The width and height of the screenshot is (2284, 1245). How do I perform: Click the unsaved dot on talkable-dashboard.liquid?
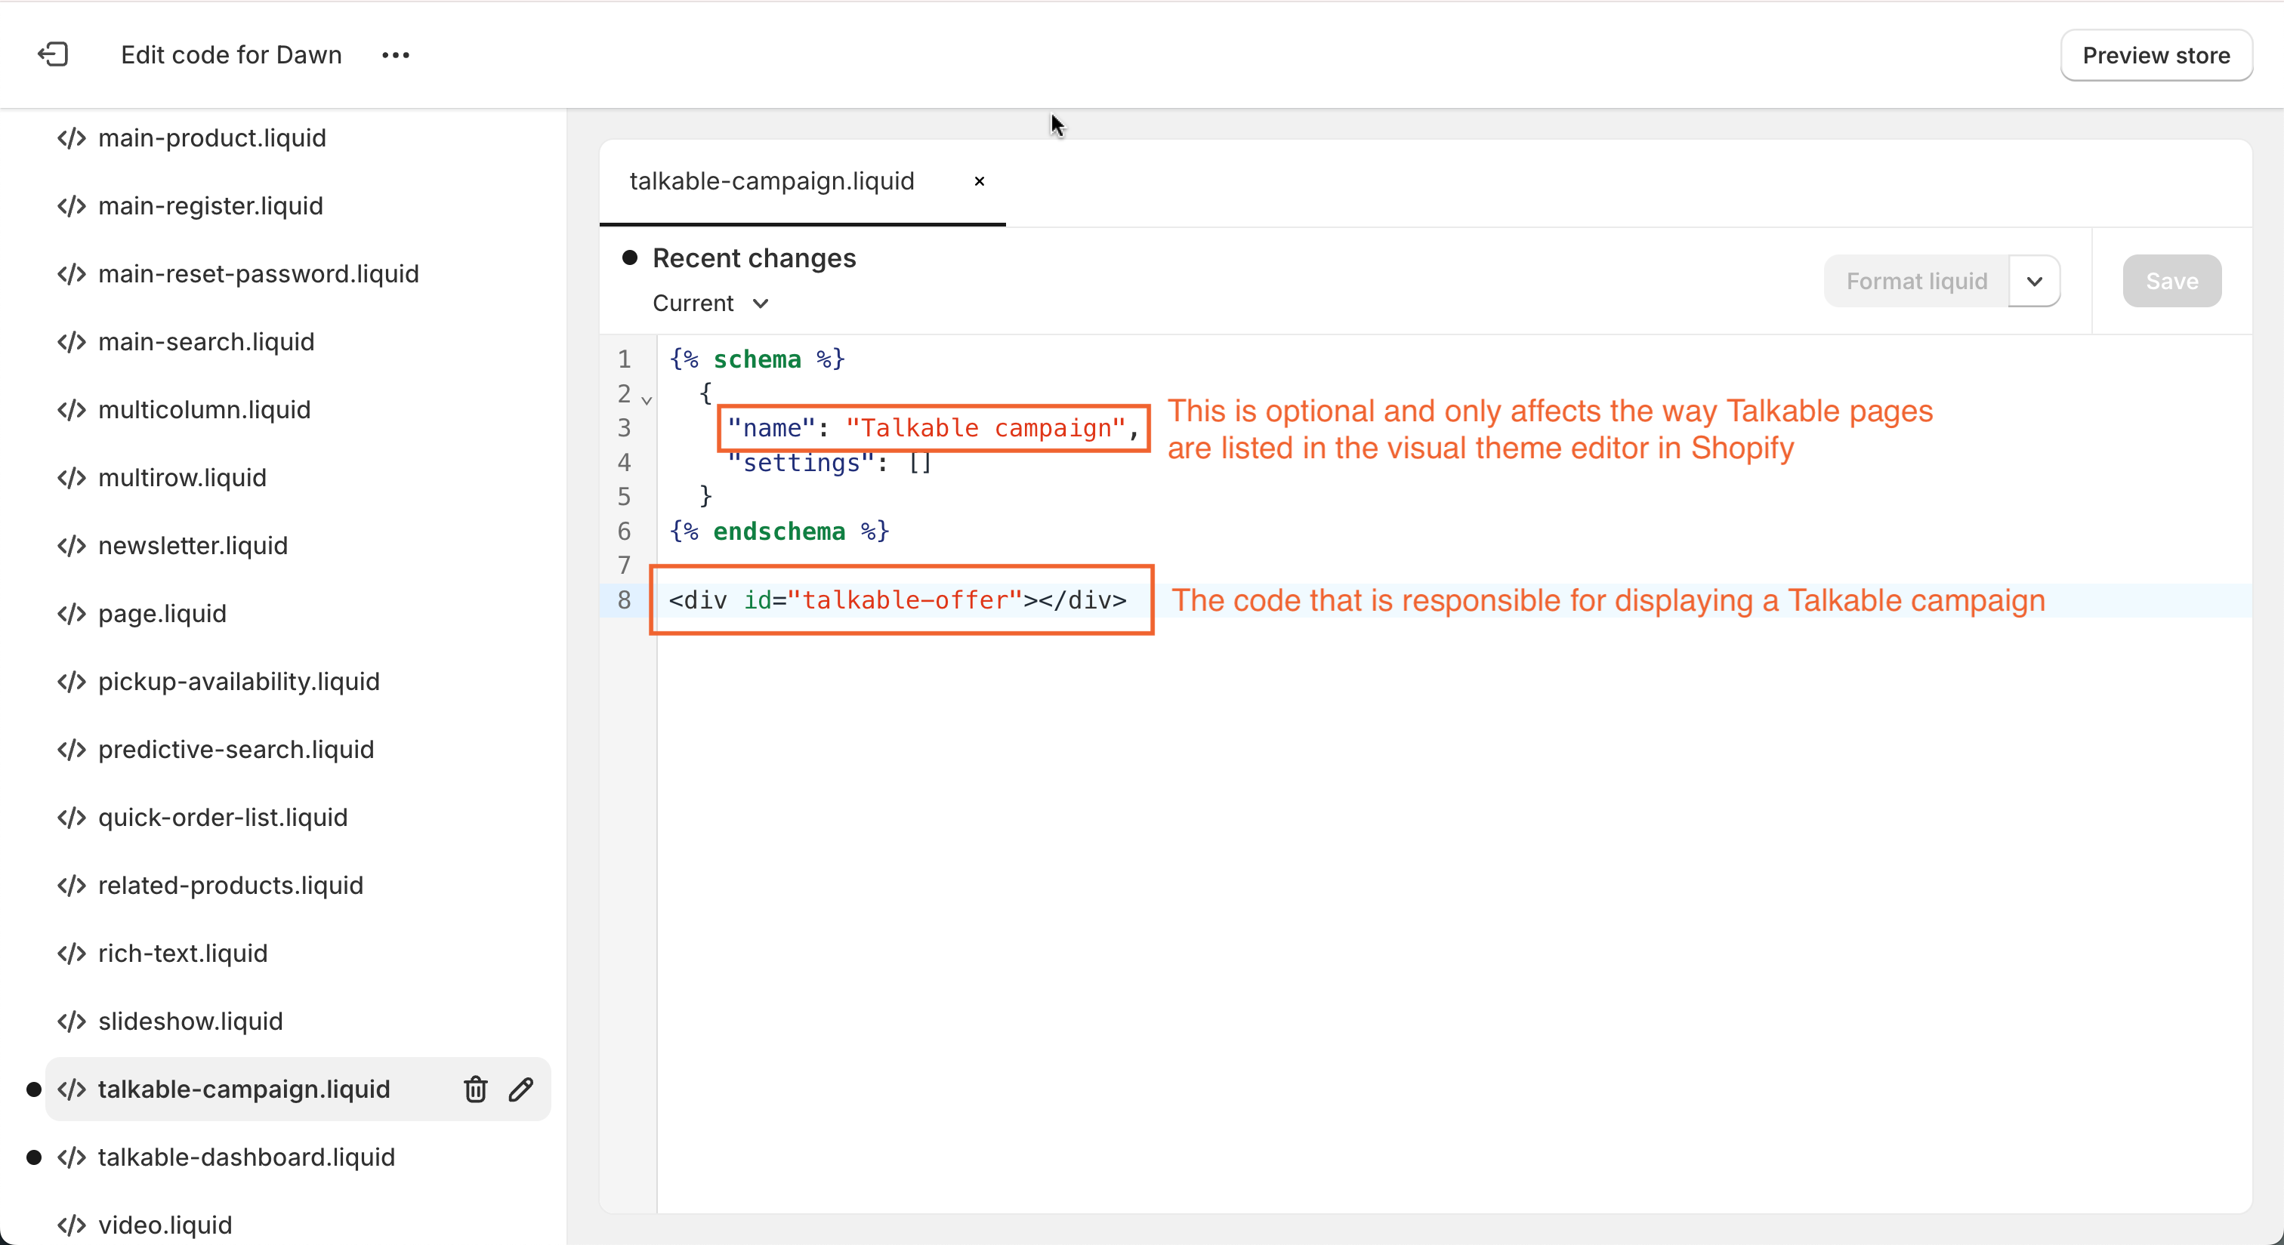(x=34, y=1157)
